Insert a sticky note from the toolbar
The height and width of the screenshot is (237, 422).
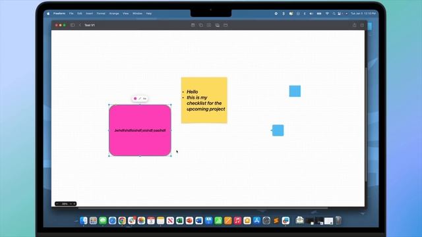[x=193, y=25]
